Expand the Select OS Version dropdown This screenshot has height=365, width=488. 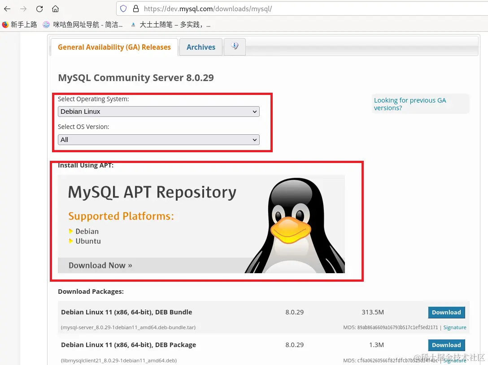coord(159,140)
